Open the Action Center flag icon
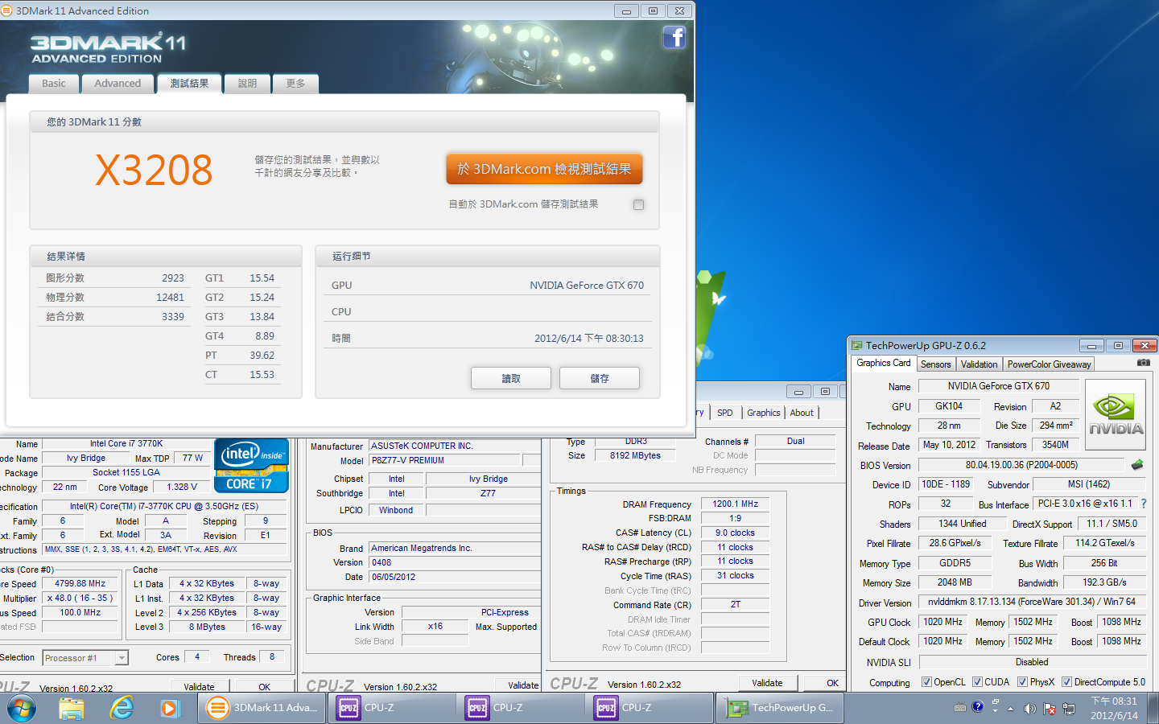This screenshot has width=1159, height=724. 1050,709
